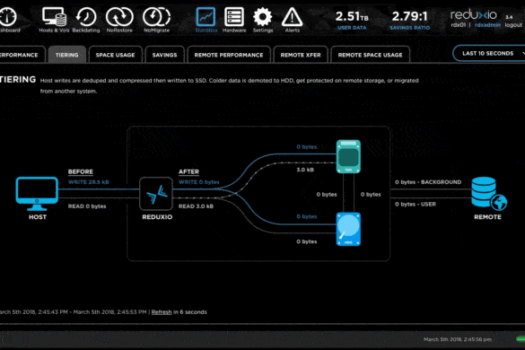Open the Remote Xfer tab
The image size is (525, 350).
tap(301, 55)
